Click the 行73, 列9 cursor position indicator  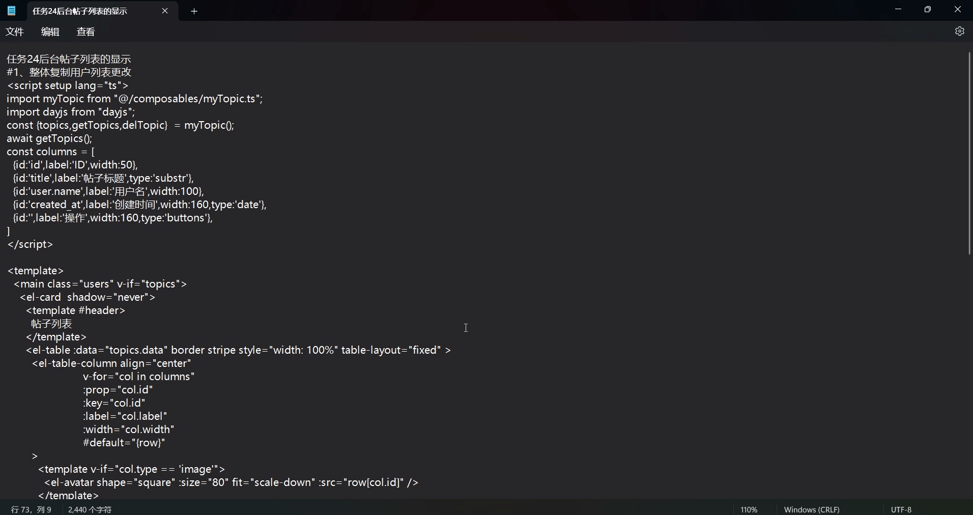point(31,509)
